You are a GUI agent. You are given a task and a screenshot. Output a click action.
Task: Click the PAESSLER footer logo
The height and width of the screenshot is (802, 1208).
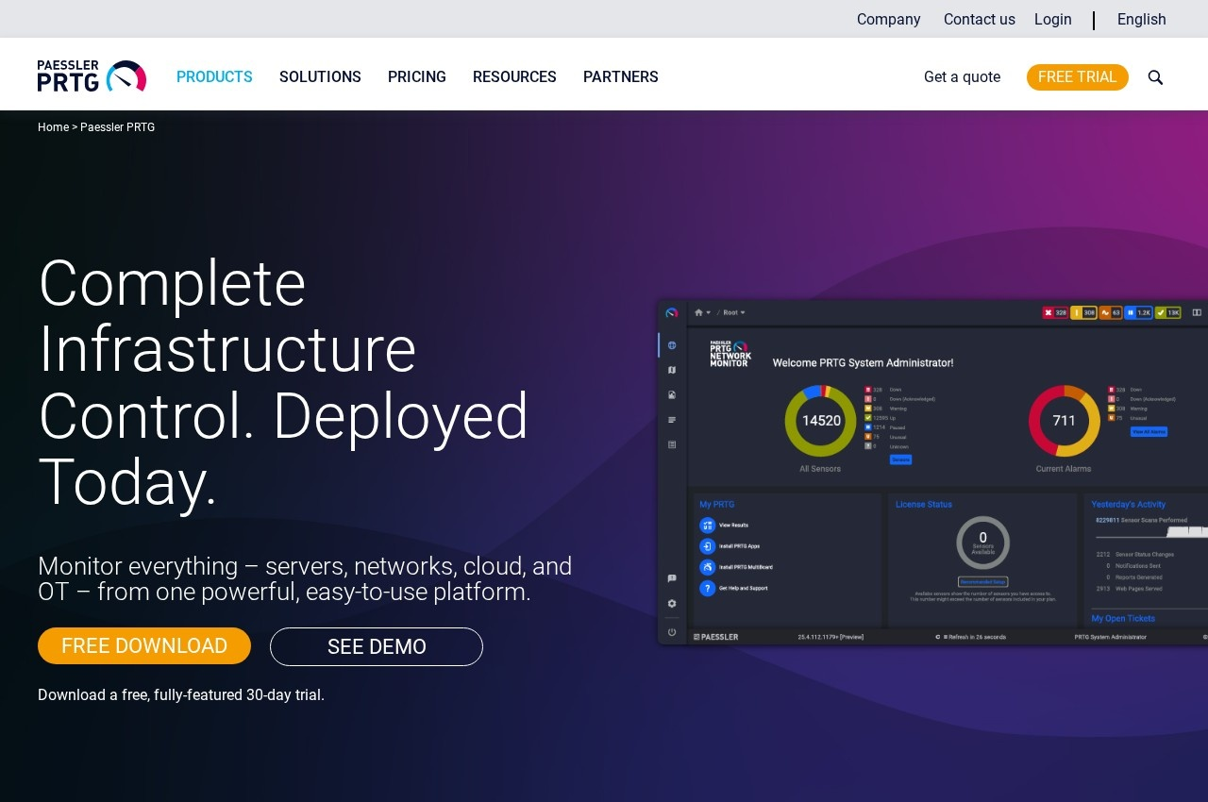coord(716,638)
